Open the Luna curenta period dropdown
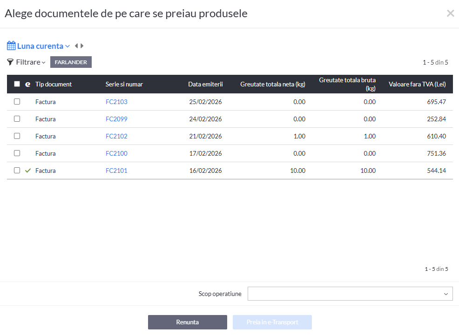The height and width of the screenshot is (335, 459). [43, 46]
